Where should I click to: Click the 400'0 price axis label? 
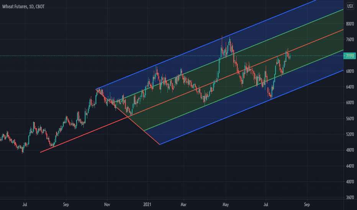(x=350, y=182)
